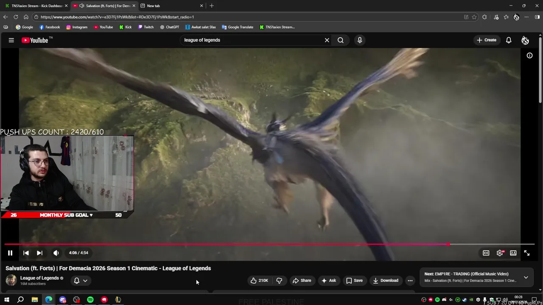
Task: Skip to the next video
Action: 39,253
